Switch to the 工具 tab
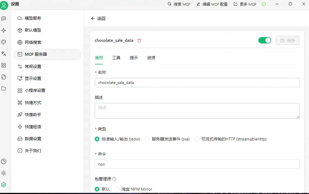 (x=116, y=58)
